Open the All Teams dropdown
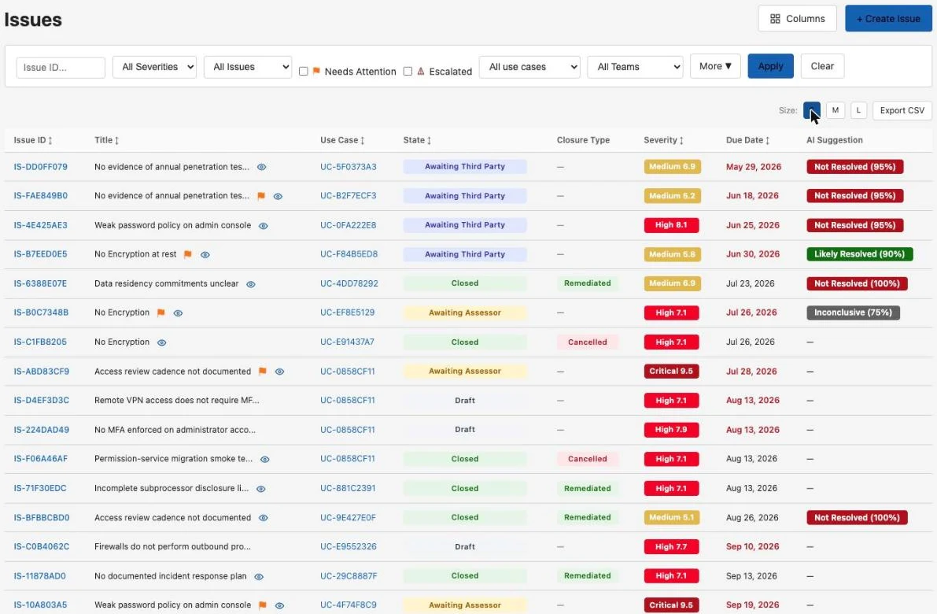 click(x=635, y=67)
